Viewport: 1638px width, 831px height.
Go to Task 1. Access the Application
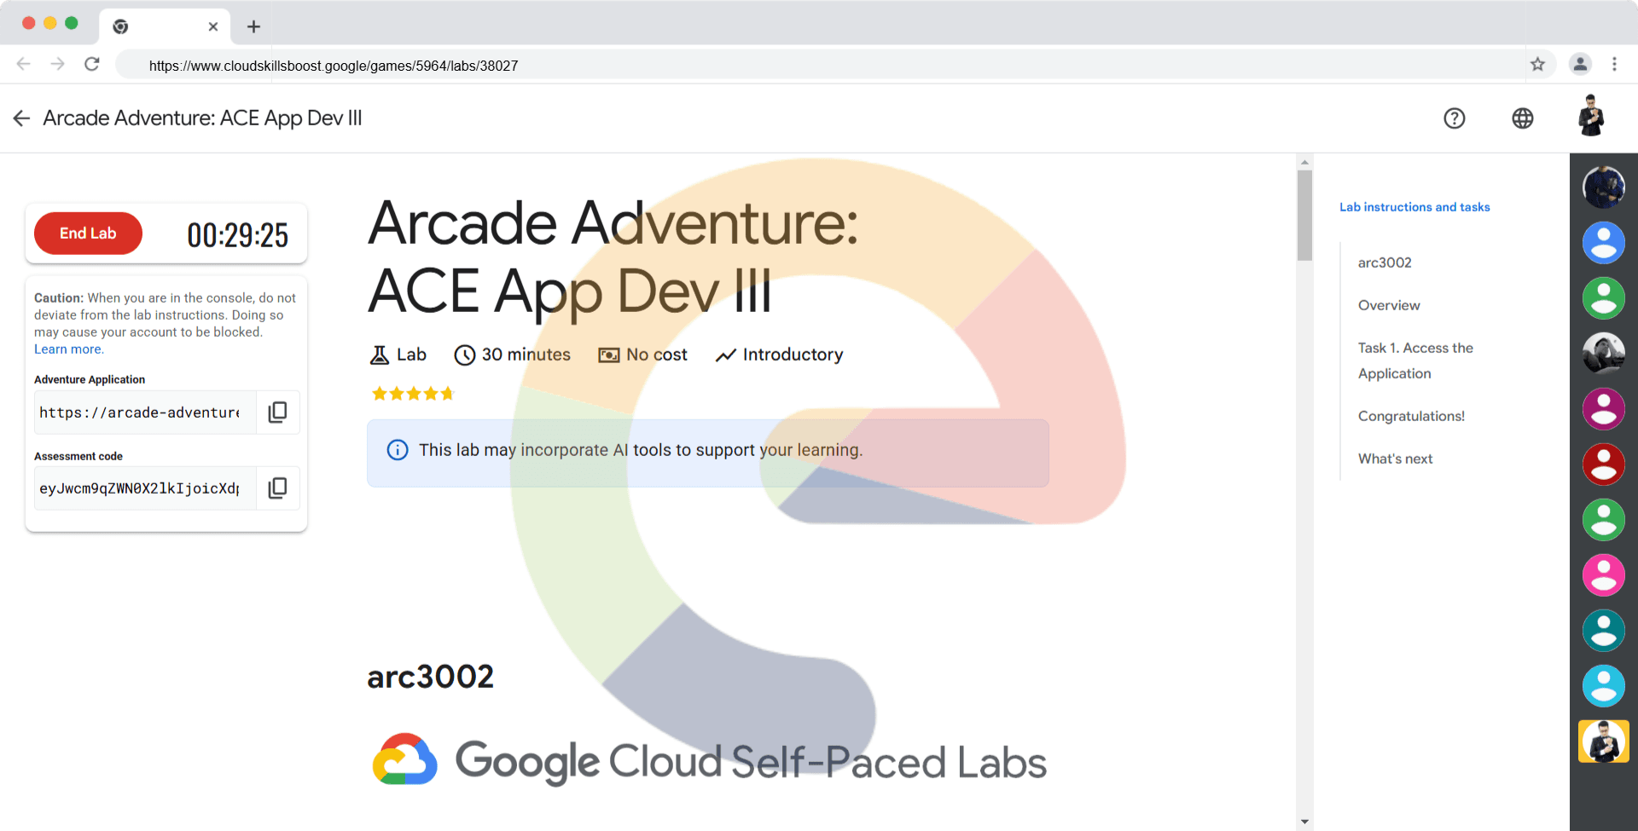1414,361
